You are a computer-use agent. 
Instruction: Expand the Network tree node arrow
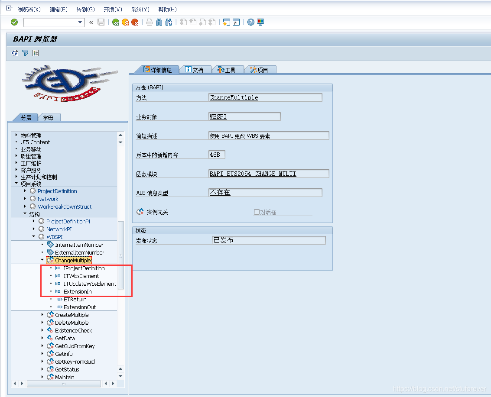point(25,198)
